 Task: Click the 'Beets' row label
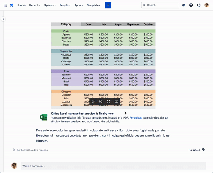click(x=66, y=58)
